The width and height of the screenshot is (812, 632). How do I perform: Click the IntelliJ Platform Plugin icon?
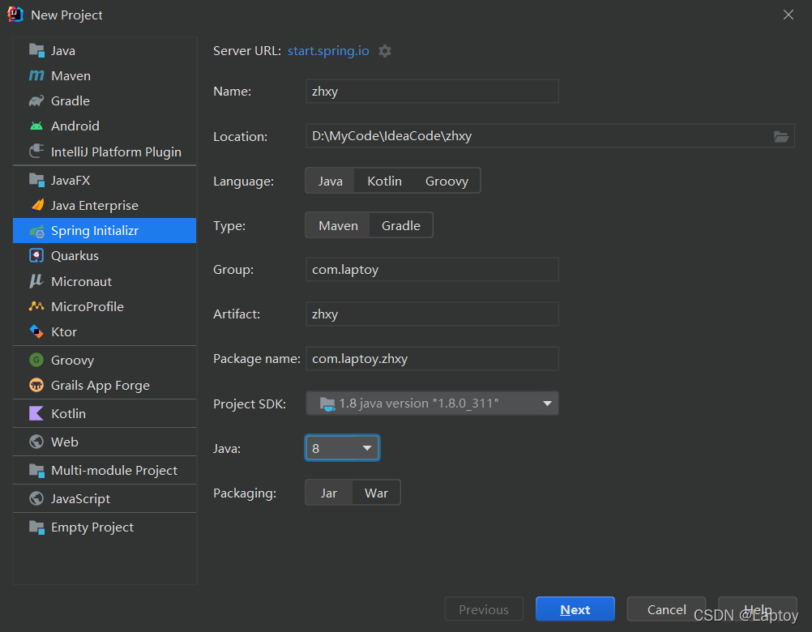tap(36, 152)
